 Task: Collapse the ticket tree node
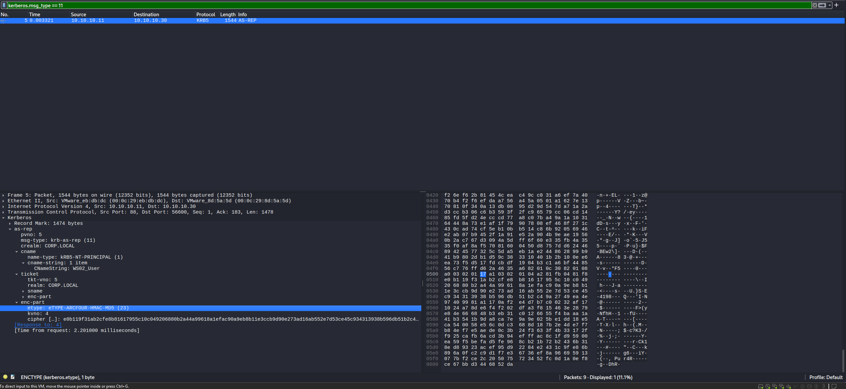17,274
